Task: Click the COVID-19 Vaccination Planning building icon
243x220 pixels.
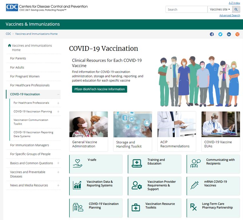Action: (x=78, y=207)
